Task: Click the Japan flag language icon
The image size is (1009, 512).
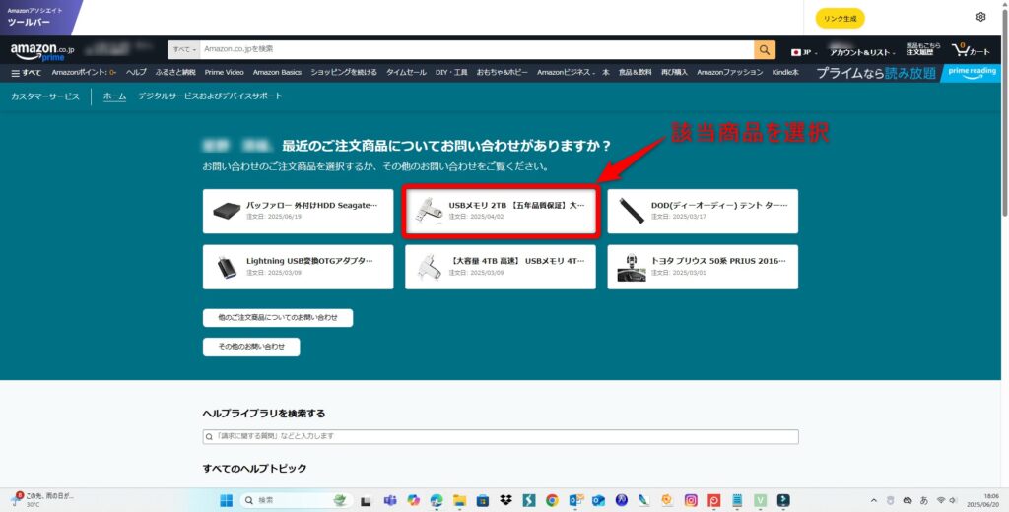Action: tap(796, 53)
